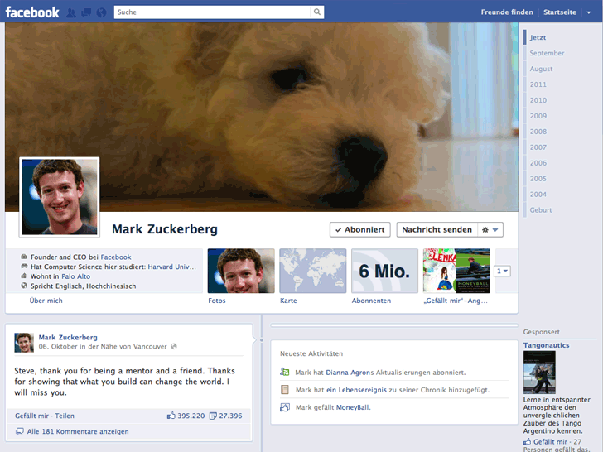Click Abonnenten label

coord(371,301)
